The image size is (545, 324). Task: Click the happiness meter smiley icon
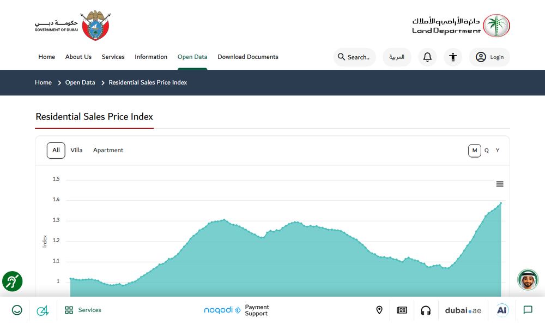[x=17, y=310]
